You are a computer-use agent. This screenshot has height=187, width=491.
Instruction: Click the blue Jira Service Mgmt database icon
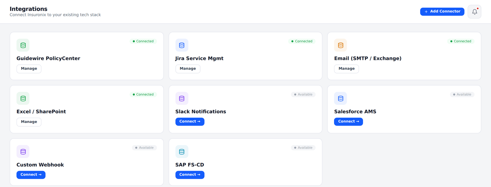pos(182,45)
